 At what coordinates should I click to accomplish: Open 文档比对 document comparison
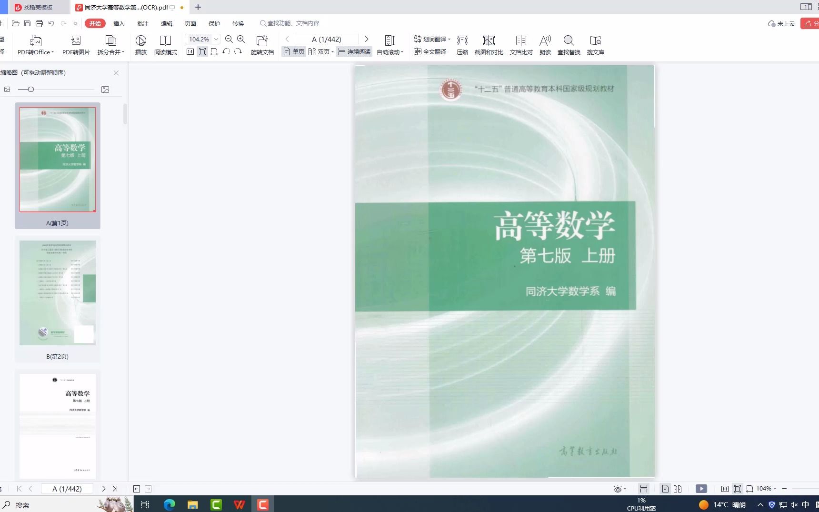click(521, 45)
